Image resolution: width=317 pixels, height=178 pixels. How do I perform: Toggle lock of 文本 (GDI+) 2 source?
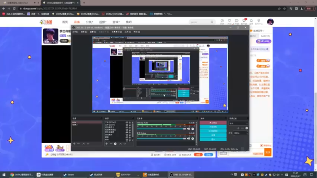[130, 123]
